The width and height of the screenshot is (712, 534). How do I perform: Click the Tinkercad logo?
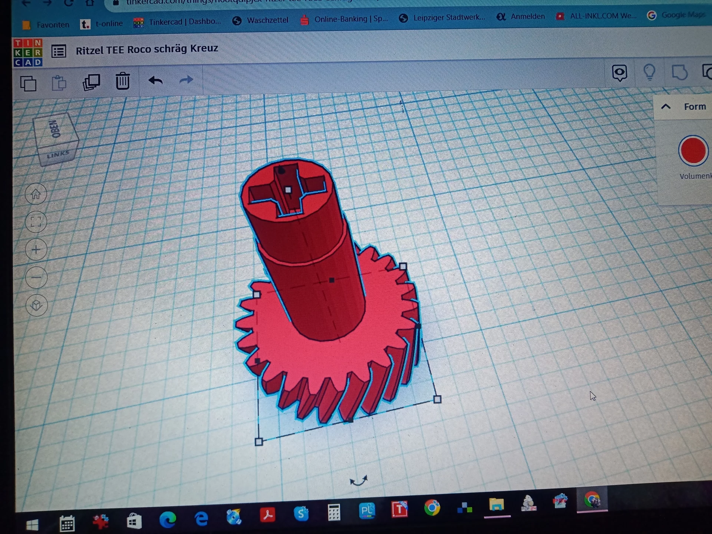[x=28, y=52]
